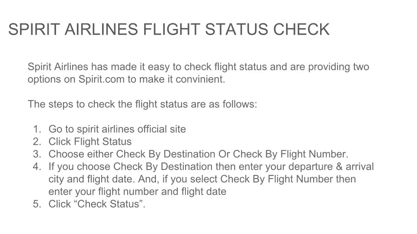The width and height of the screenshot is (417, 234).
Task: Click the slide title "SPIRIT AIRLINES FLIGHT STATUS CHECK"
Action: coord(169,29)
